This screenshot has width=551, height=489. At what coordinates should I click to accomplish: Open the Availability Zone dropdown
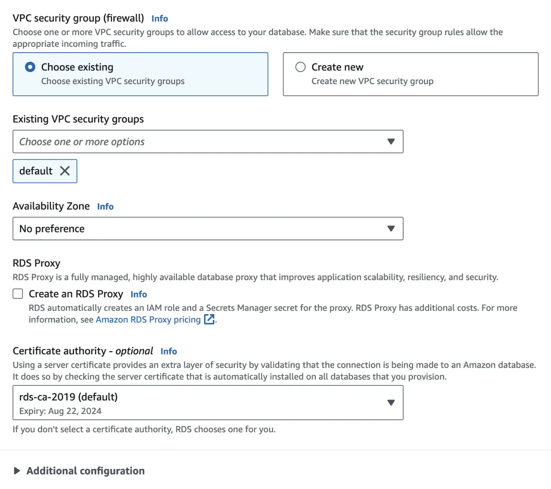coord(207,228)
